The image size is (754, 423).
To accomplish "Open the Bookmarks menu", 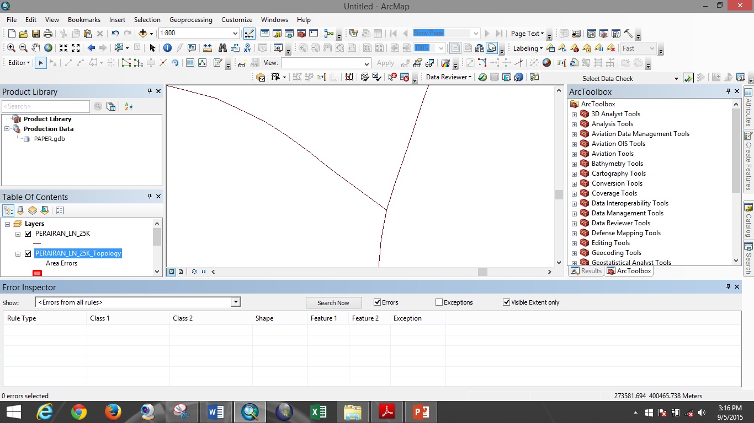I will [84, 20].
